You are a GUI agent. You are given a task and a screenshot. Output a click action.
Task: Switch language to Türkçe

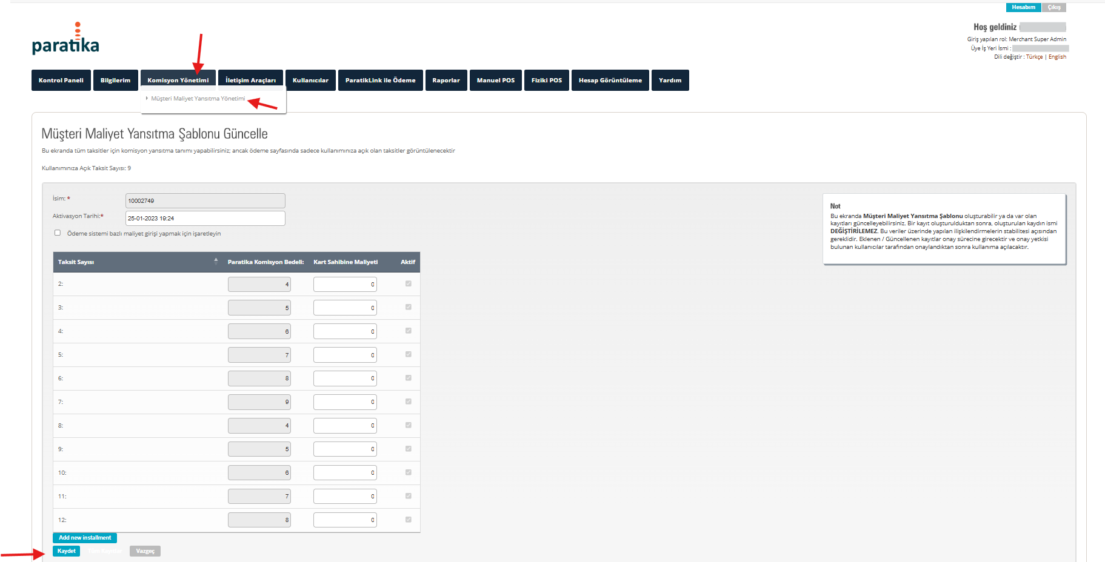coord(1034,57)
